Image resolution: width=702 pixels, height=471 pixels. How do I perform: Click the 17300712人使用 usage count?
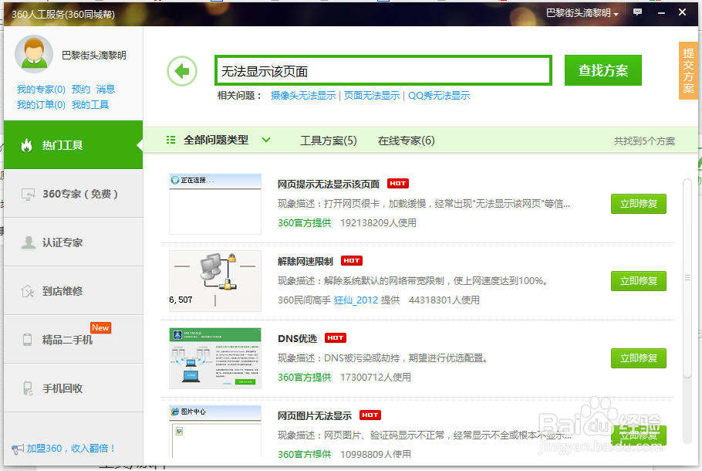[x=376, y=377]
